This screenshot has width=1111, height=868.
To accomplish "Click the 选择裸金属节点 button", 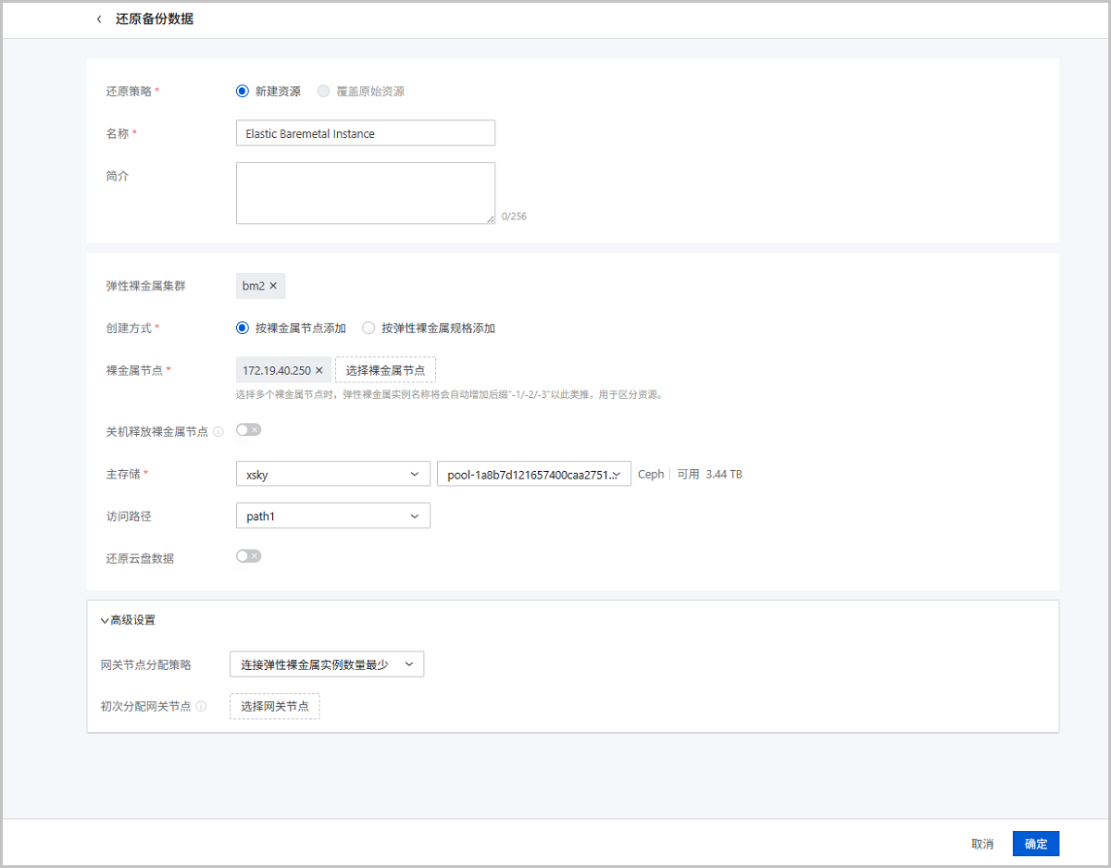I will 385,370.
